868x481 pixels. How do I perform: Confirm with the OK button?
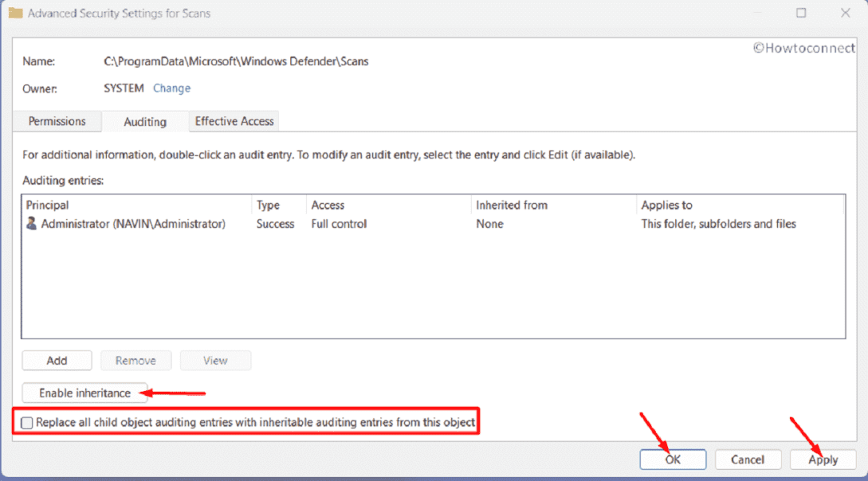point(673,459)
